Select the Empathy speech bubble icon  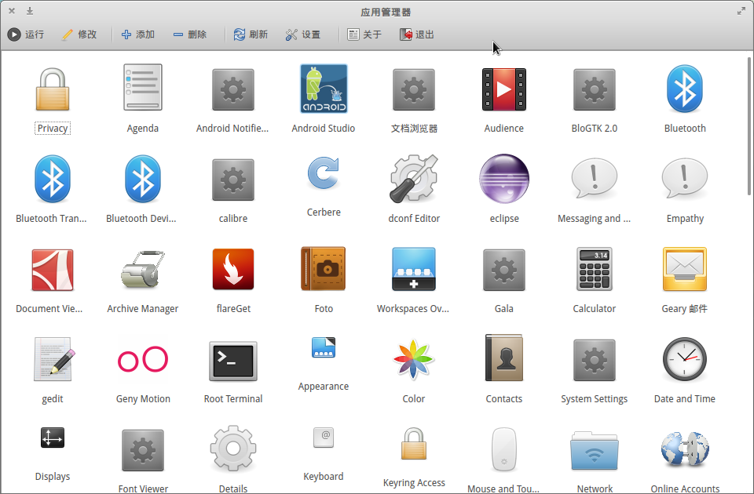(x=685, y=178)
